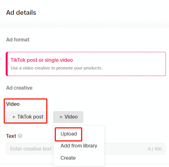Select Add from library option
169x167 pixels.
point(79,146)
